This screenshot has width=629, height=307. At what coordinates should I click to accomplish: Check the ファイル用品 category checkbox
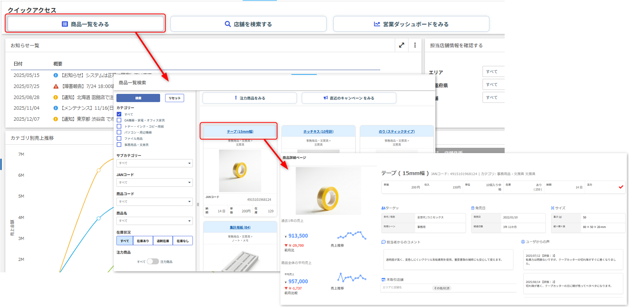[x=119, y=139]
